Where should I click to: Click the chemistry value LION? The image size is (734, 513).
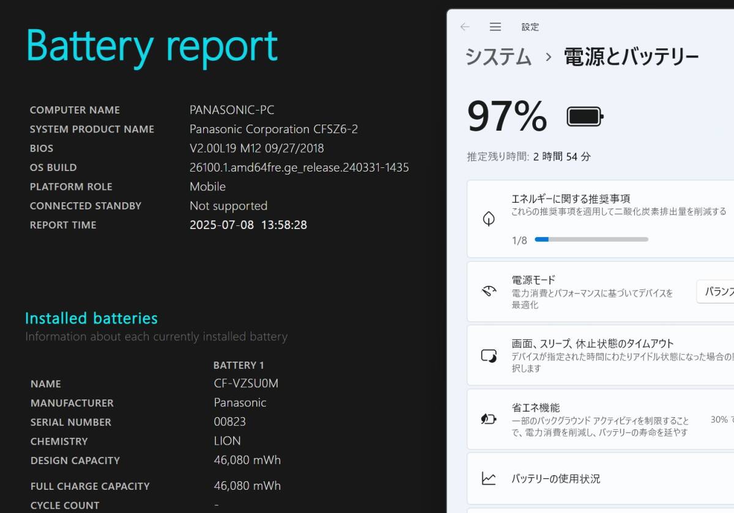[228, 441]
